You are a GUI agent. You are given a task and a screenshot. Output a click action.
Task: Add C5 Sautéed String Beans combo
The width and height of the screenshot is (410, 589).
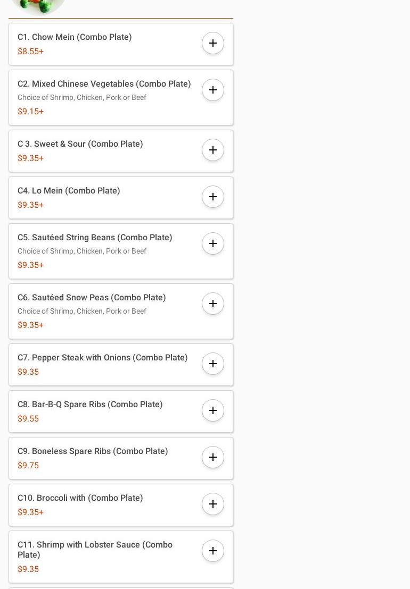point(213,243)
